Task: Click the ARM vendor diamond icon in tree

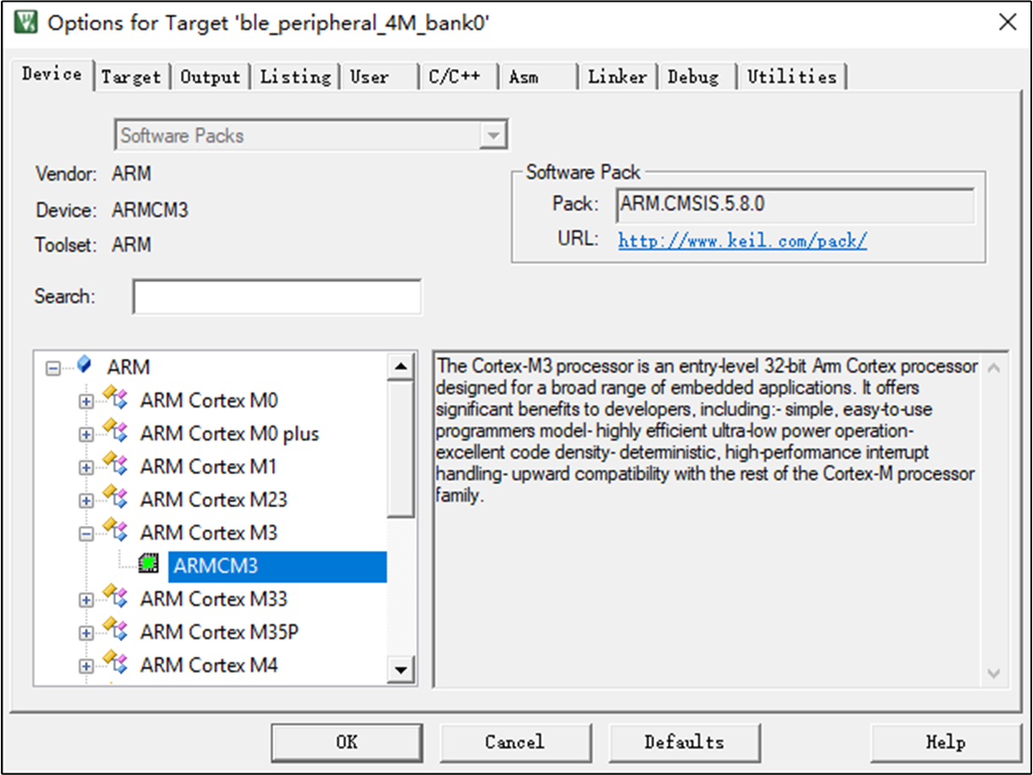Action: tap(84, 366)
